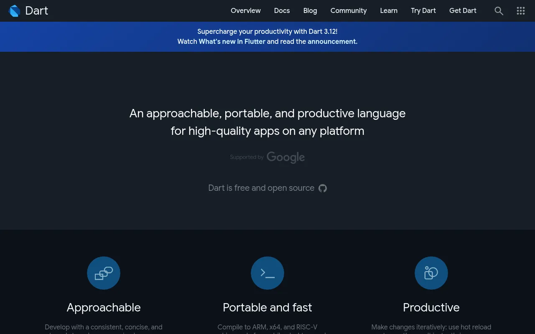Open the Blog nav item
535x334 pixels.
pyautogui.click(x=310, y=11)
